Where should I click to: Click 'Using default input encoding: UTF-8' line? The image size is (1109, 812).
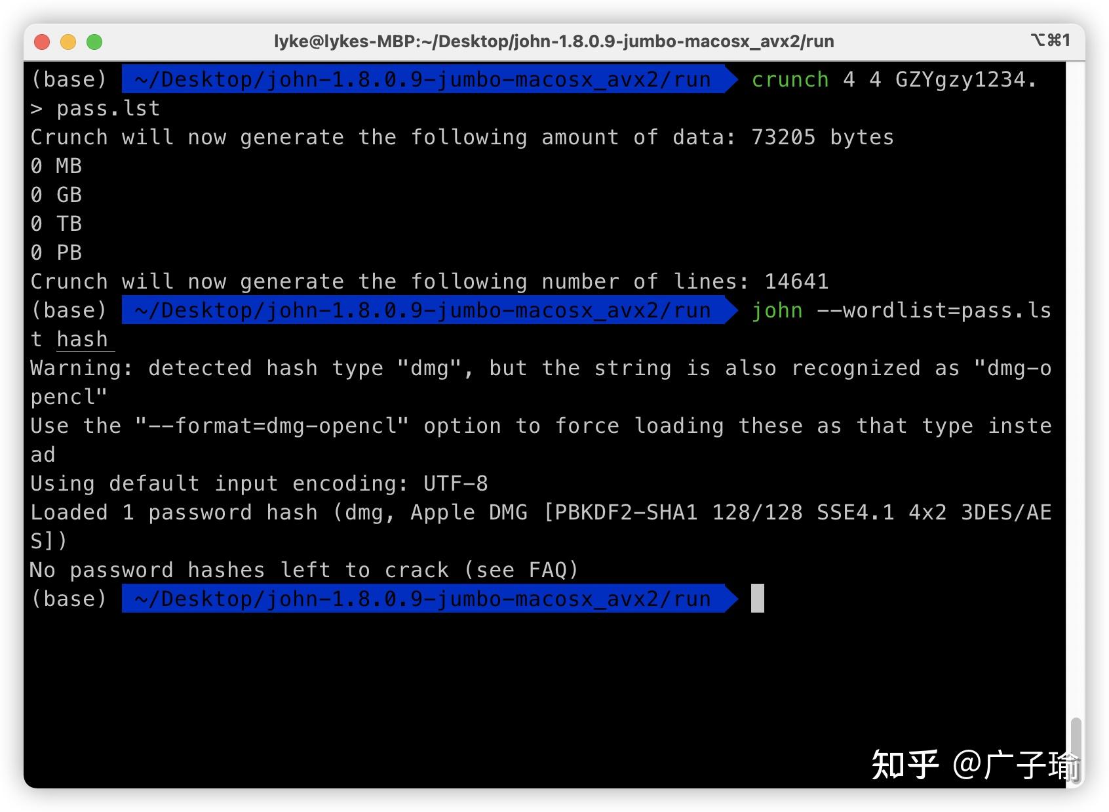click(259, 483)
